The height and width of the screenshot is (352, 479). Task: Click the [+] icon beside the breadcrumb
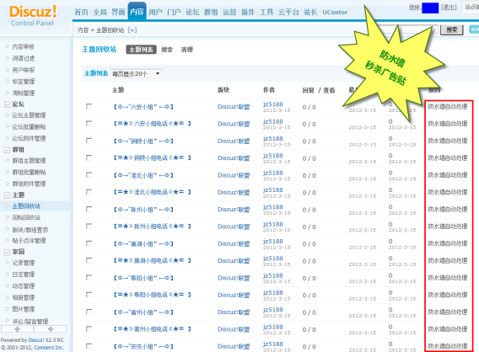click(x=132, y=29)
